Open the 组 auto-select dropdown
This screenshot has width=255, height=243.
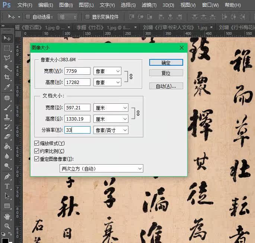pos(67,17)
